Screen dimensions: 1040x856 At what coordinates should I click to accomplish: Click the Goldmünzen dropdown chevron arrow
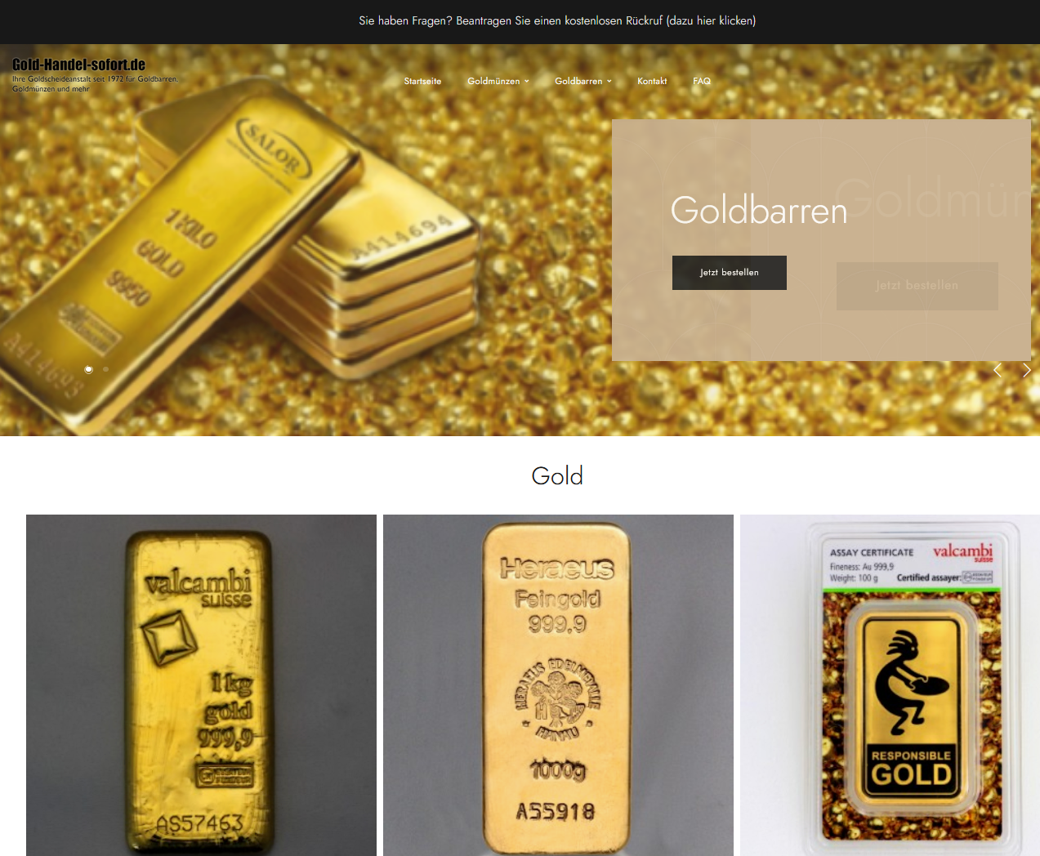527,81
